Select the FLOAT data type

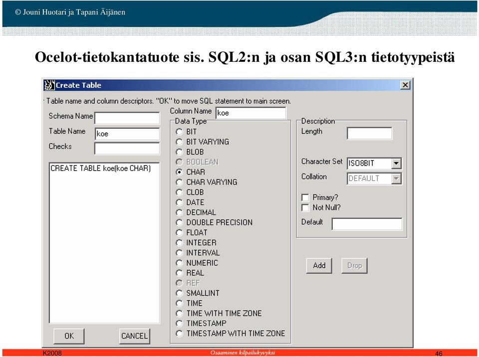tap(179, 233)
